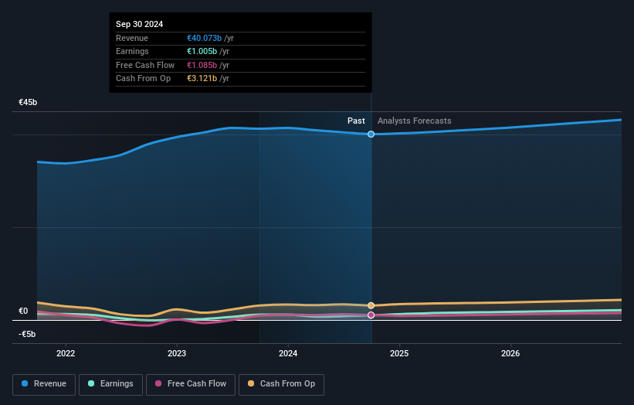Click the -€5b y-axis label
This screenshot has width=634, height=405.
(x=27, y=334)
